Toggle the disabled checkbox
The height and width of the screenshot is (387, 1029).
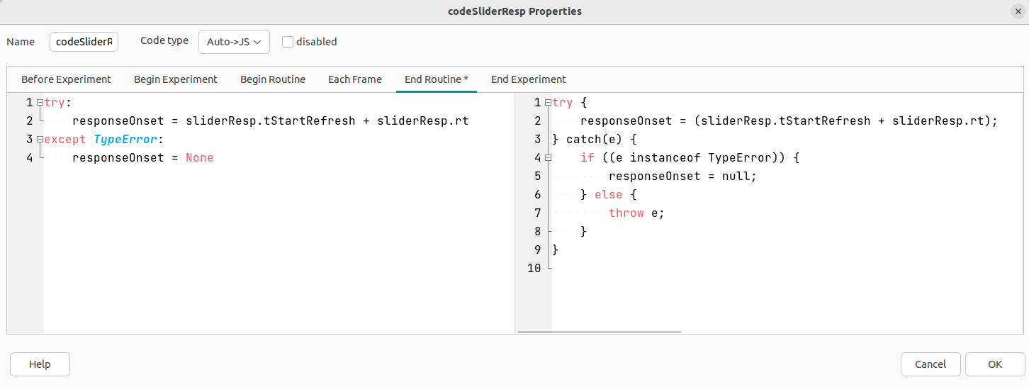[288, 42]
